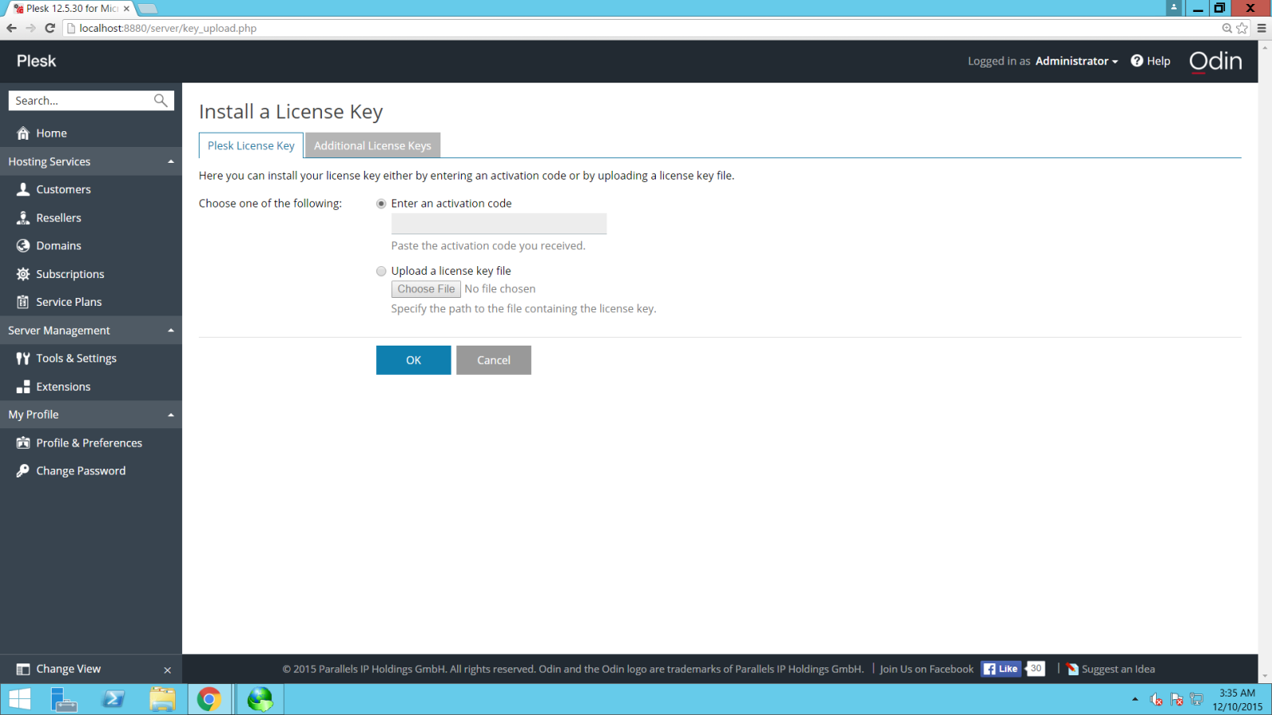1272x715 pixels.
Task: Open Subscriptions page
Action: coord(70,274)
